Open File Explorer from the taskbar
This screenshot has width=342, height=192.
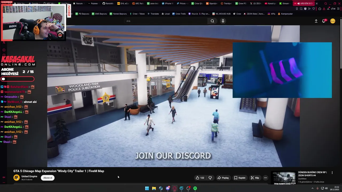154,188
